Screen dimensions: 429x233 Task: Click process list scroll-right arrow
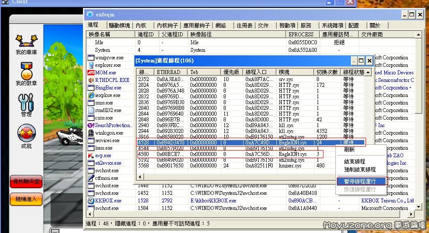(x=411, y=214)
